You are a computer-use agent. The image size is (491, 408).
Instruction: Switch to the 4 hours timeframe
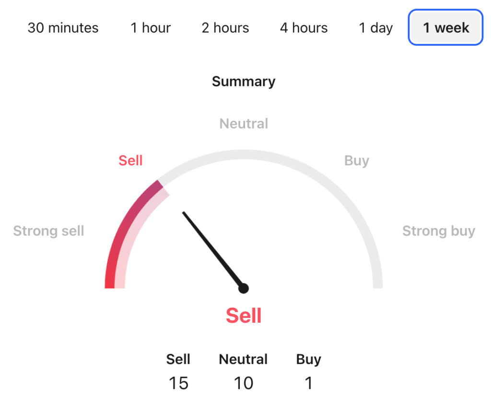pos(304,28)
